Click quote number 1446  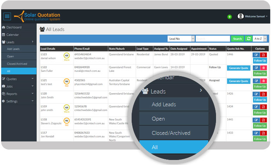click(230, 54)
